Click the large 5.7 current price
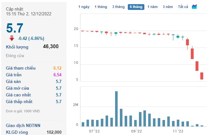The image size is (207, 135). click(15, 28)
